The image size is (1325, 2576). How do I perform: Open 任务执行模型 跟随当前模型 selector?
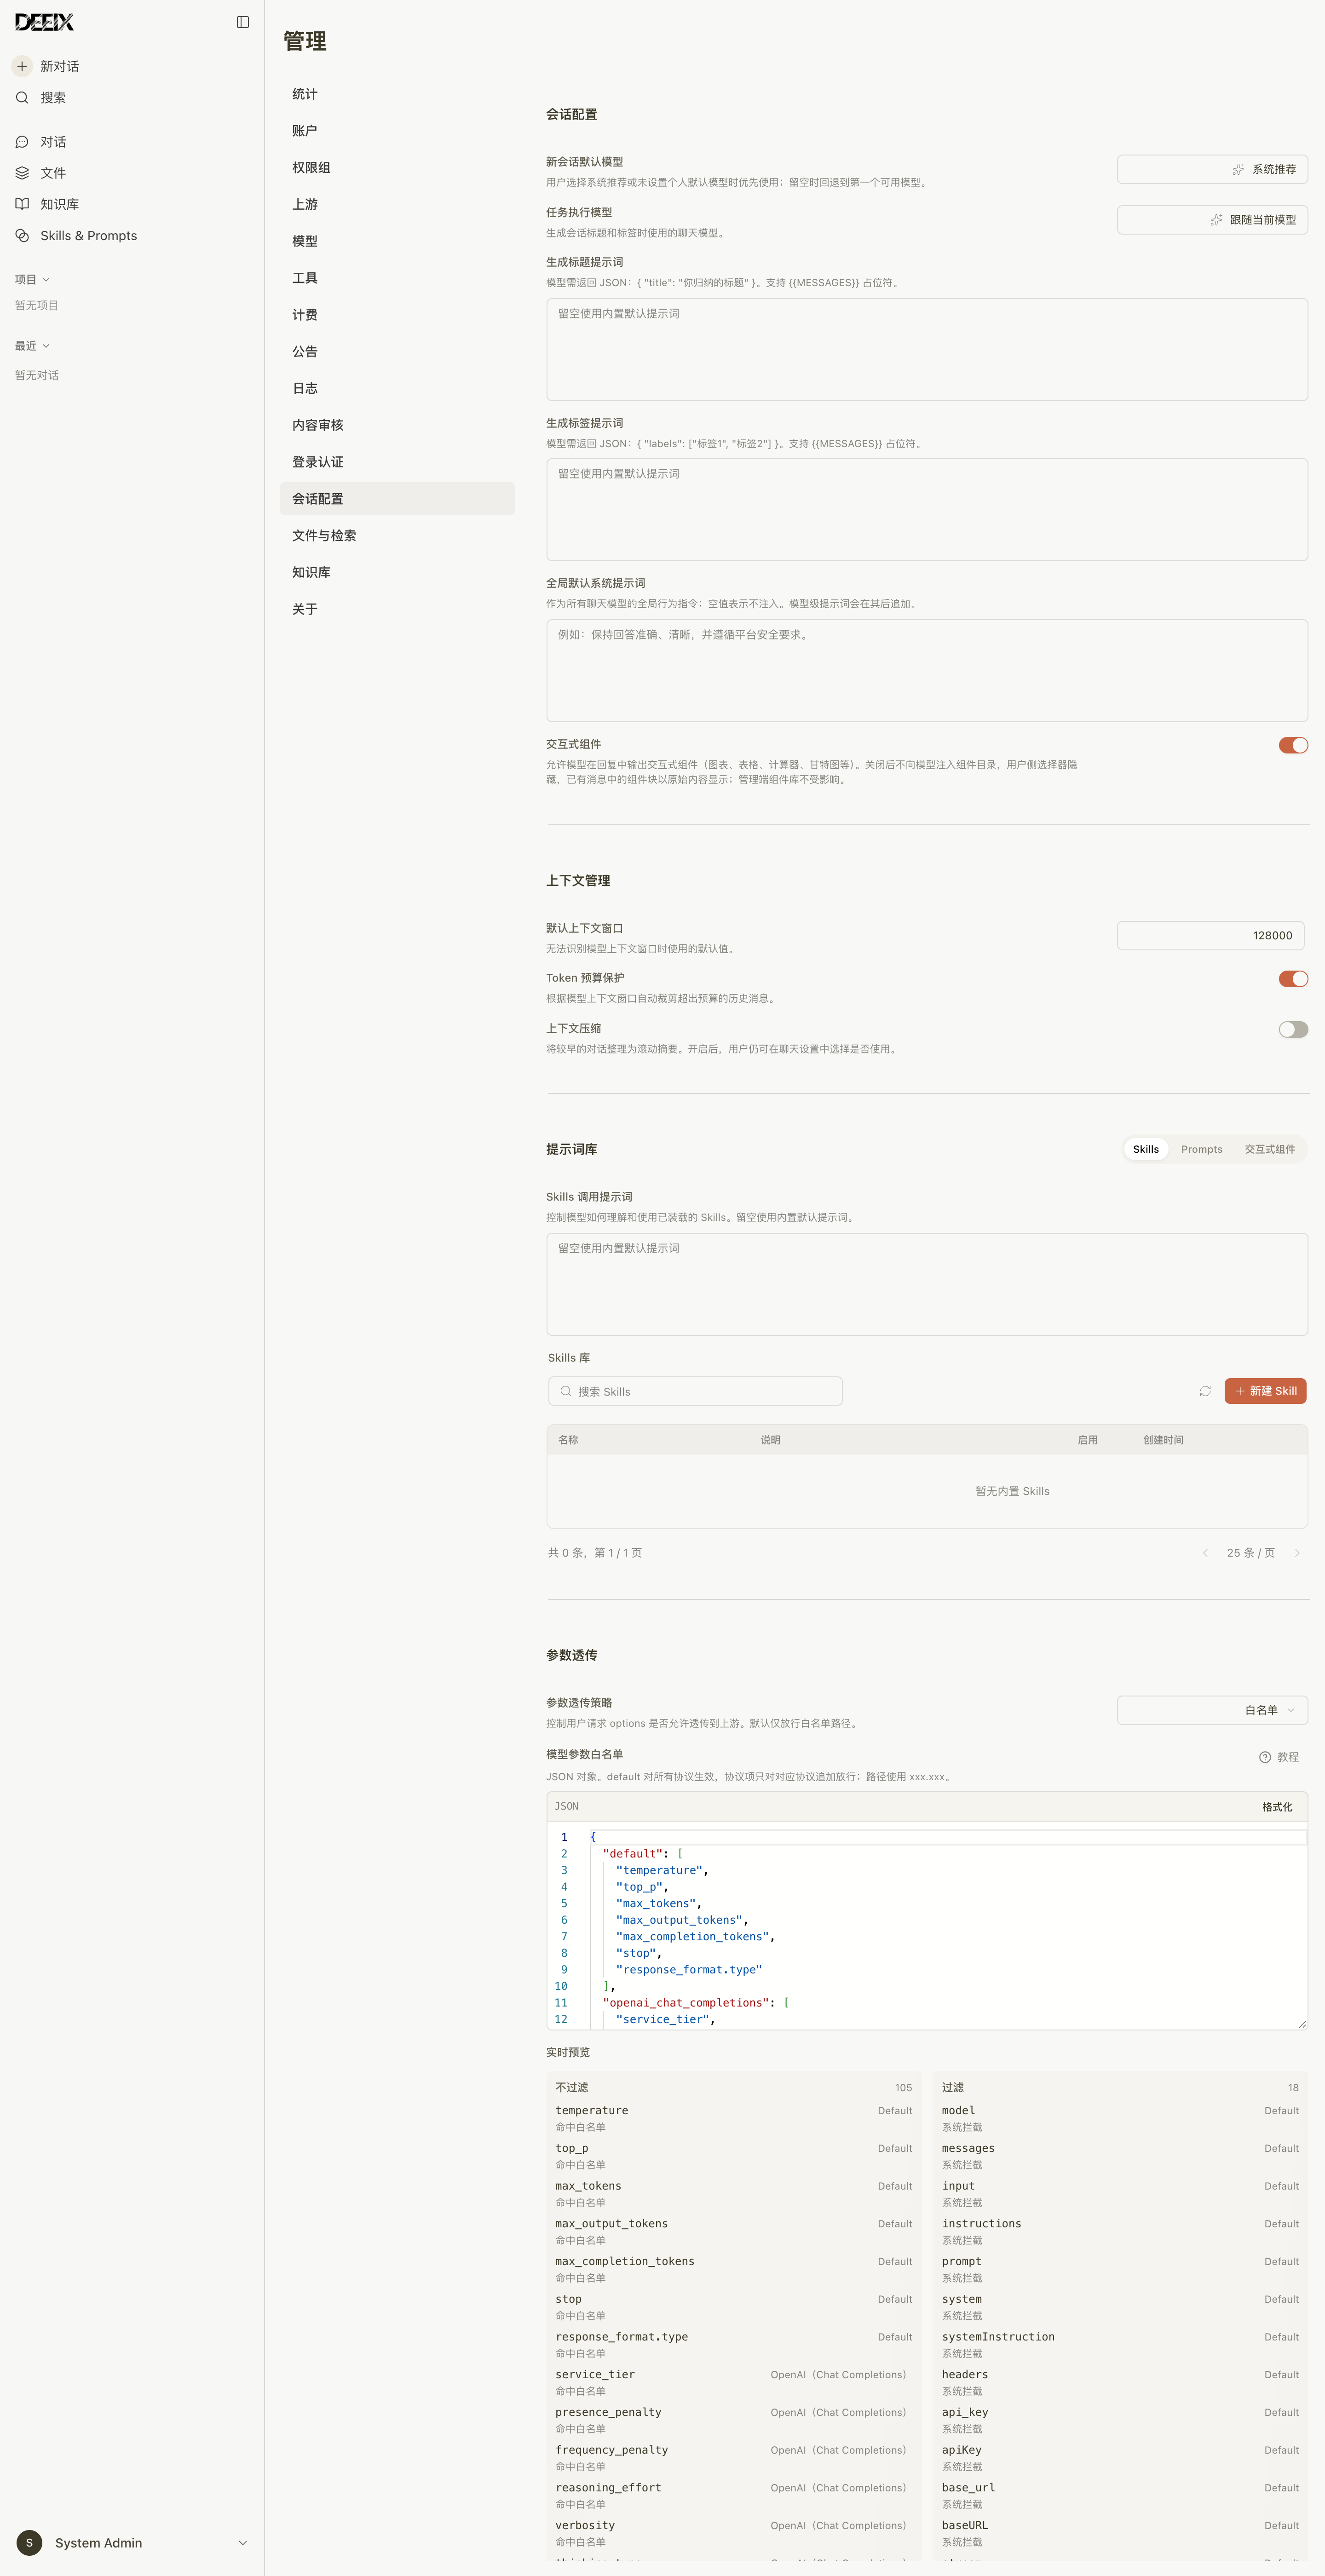click(x=1212, y=220)
